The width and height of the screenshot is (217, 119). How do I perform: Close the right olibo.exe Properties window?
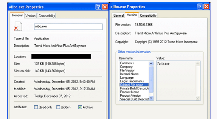pyautogui.click(x=206, y=7)
